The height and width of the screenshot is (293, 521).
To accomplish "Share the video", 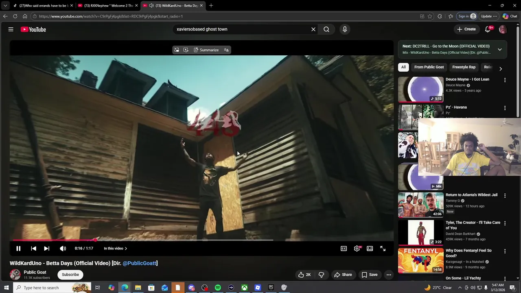I will pos(343,275).
